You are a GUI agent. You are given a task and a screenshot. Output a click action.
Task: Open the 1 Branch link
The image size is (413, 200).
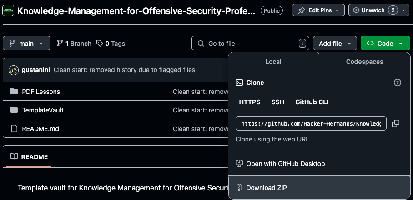(74, 44)
